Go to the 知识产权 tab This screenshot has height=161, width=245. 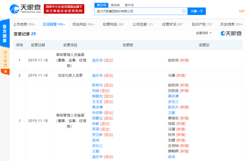202,24
